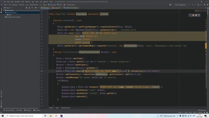Image resolution: width=209 pixels, height=118 pixels.
Task: Open the Event Log
Action: point(202,110)
